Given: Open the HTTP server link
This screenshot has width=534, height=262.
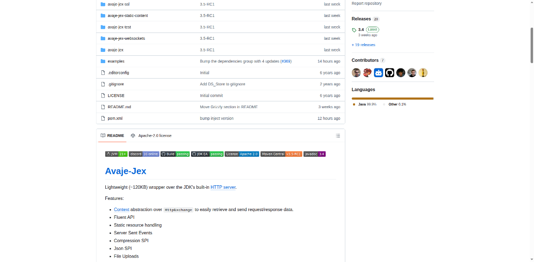Looking at the screenshot, I should click(223, 187).
